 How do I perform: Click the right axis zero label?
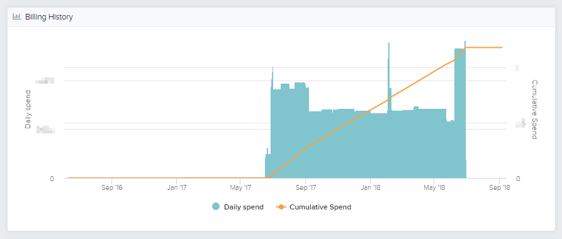[x=518, y=179]
